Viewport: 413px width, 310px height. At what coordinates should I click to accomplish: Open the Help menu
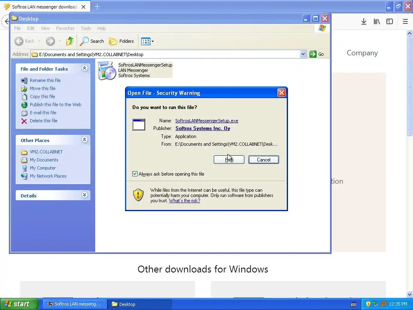click(101, 28)
